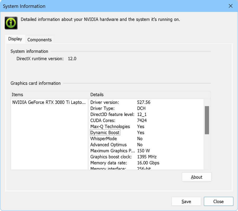Select the CUDA Cores label
Image resolution: width=238 pixels, height=211 pixels.
pos(103,121)
